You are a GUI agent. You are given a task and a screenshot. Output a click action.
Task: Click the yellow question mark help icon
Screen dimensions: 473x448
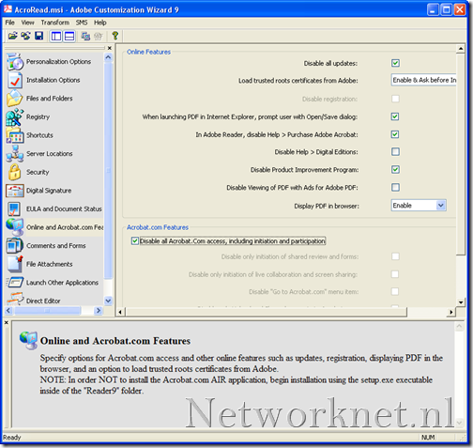click(x=115, y=36)
